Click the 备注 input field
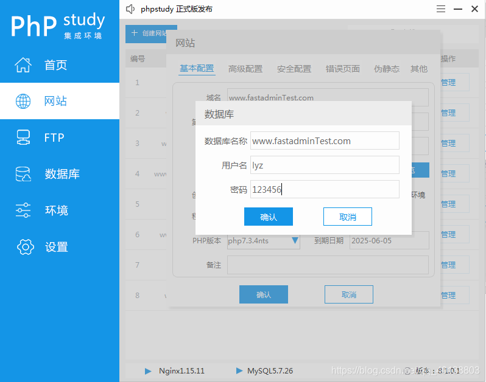Image resolution: width=486 pixels, height=382 pixels. (328, 265)
